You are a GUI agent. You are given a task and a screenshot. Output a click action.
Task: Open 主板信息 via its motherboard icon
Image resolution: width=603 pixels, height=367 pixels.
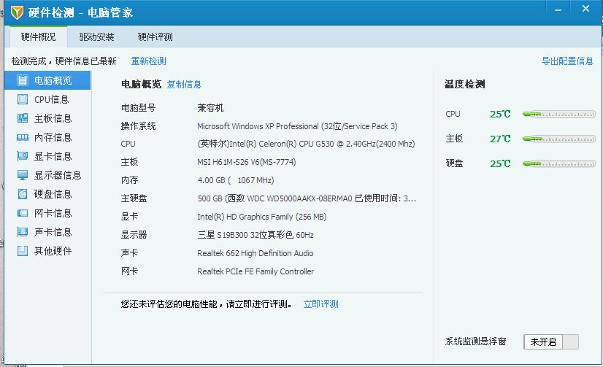click(23, 118)
